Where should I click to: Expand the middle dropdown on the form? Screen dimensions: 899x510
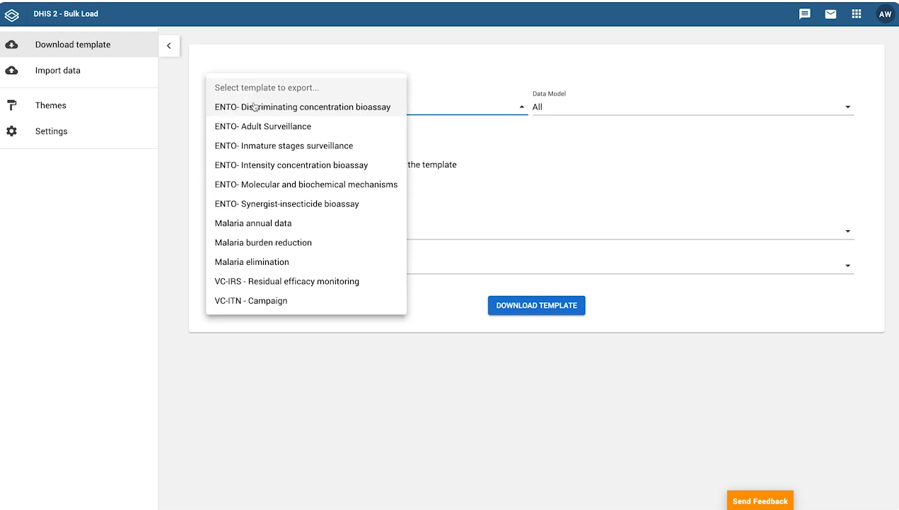tap(847, 230)
